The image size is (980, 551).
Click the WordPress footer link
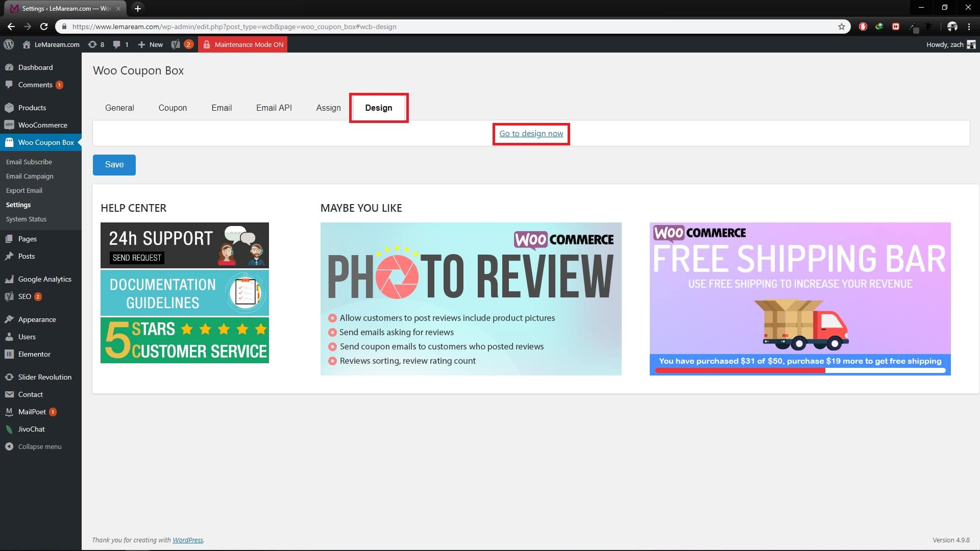pyautogui.click(x=188, y=540)
